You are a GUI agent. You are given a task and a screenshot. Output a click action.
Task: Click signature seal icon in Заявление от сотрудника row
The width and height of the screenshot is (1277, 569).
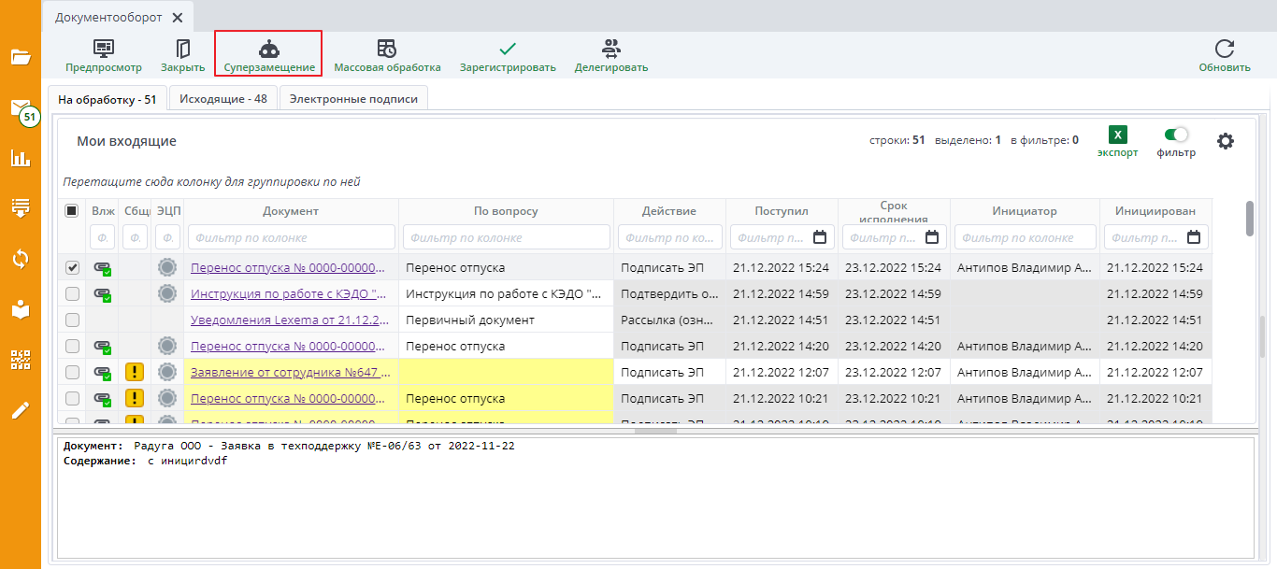point(167,372)
